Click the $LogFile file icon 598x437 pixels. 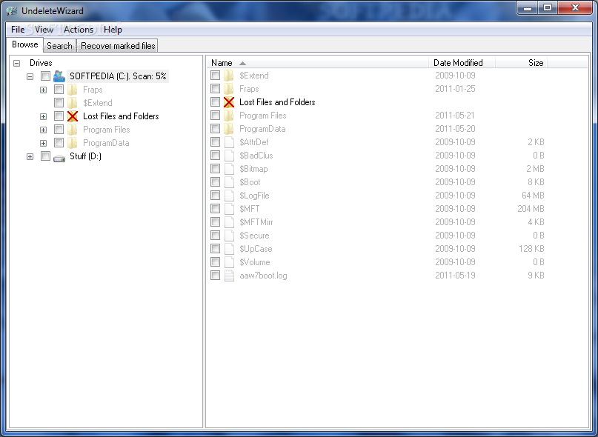tap(229, 196)
